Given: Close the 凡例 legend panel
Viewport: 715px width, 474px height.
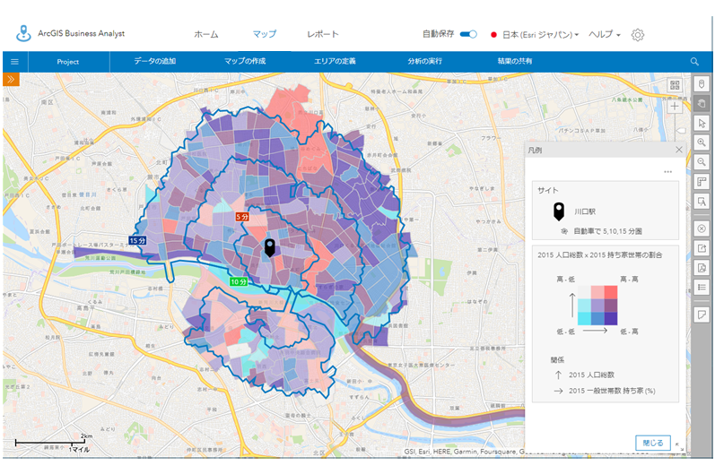Looking at the screenshot, I should click(x=679, y=151).
